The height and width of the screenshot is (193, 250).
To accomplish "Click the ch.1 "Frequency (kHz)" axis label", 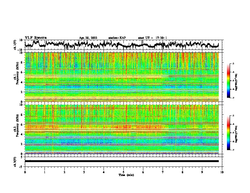I will click(17, 73).
